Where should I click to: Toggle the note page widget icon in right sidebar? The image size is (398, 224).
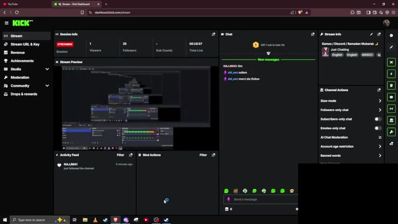click(391, 85)
